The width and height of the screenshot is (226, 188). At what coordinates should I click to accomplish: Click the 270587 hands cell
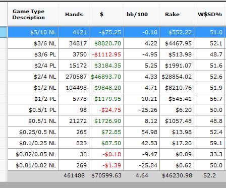click(74, 77)
